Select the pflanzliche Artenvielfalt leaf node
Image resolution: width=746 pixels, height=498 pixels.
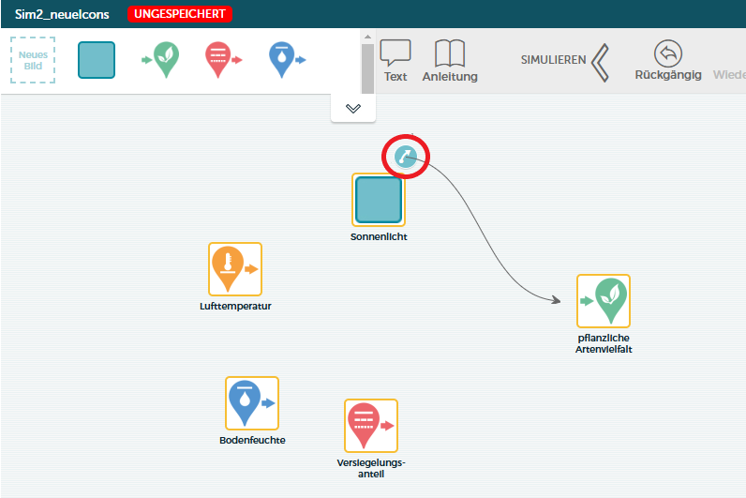[x=604, y=301]
